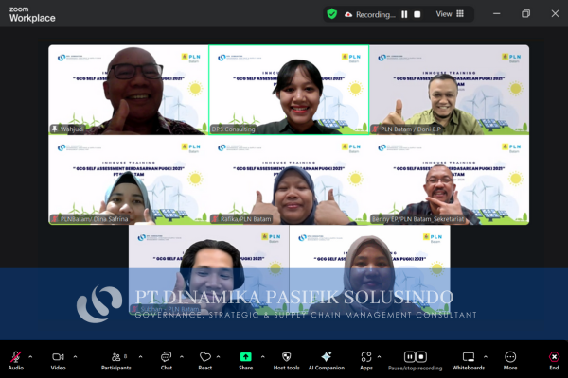Select the OPS Consulting video tile

[x=289, y=90]
